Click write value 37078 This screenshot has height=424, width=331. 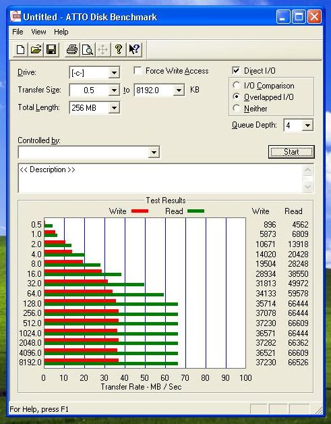point(266,313)
